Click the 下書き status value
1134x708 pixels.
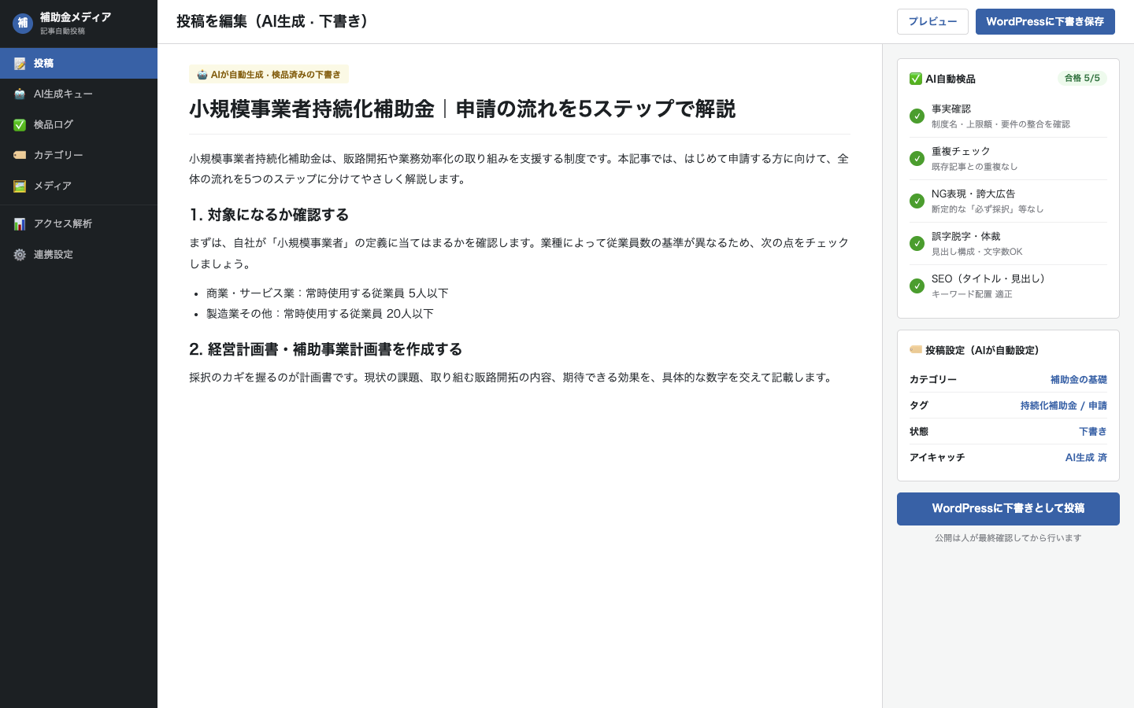pos(1093,432)
